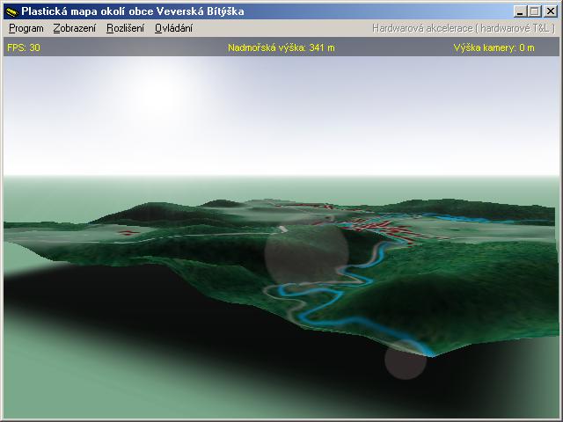Expand the Rozlišení menu
The image size is (563, 422).
[x=125, y=28]
